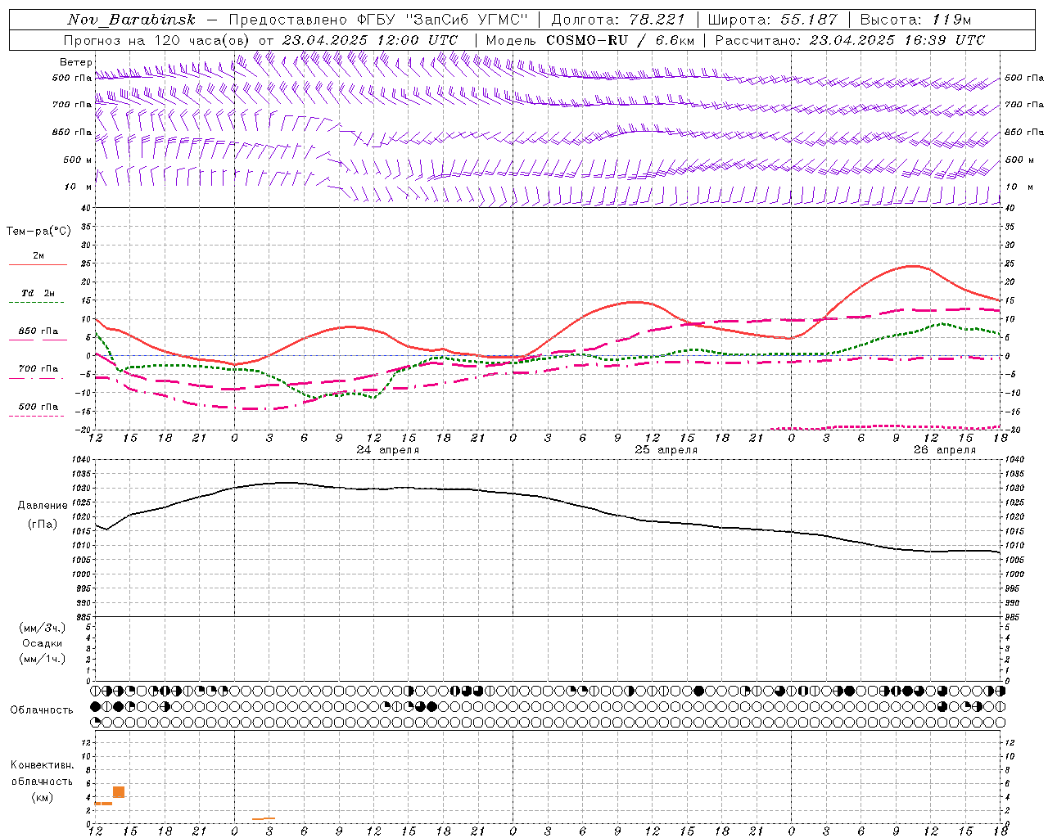
Task: Click the Рассчитано 23.04.2025 16:39 UTC timestamp
Action: 850,40
